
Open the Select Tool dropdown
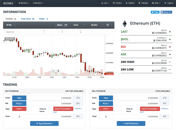[x=12, y=32]
